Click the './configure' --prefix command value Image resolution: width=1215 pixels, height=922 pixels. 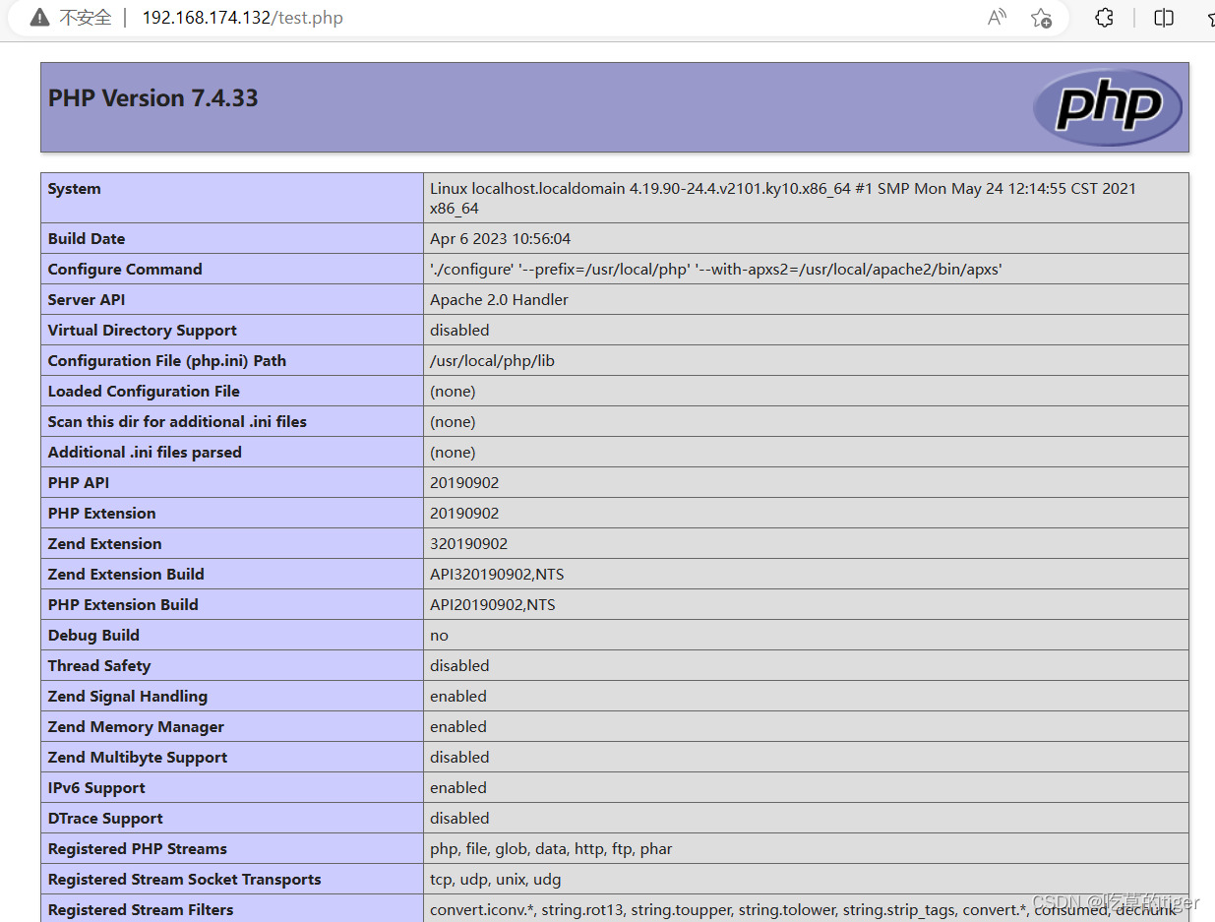[x=716, y=269]
